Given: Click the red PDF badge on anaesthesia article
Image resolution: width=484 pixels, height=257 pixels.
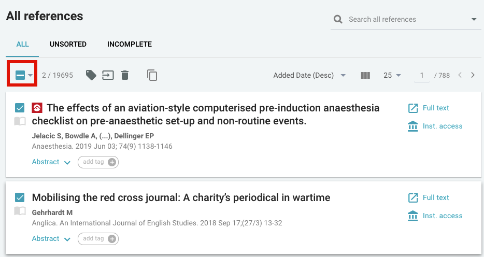Looking at the screenshot, I should click(37, 108).
